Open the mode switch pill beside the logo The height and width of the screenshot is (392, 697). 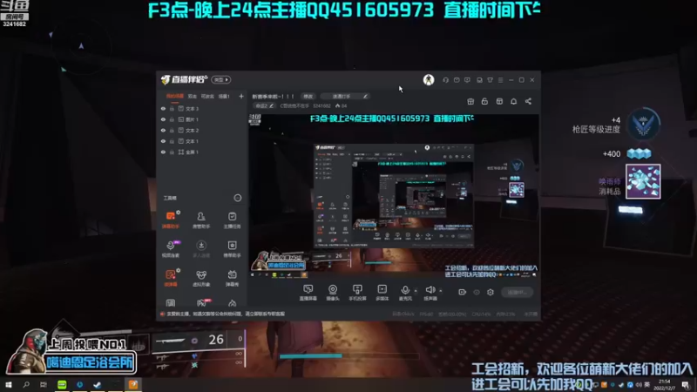tap(221, 79)
